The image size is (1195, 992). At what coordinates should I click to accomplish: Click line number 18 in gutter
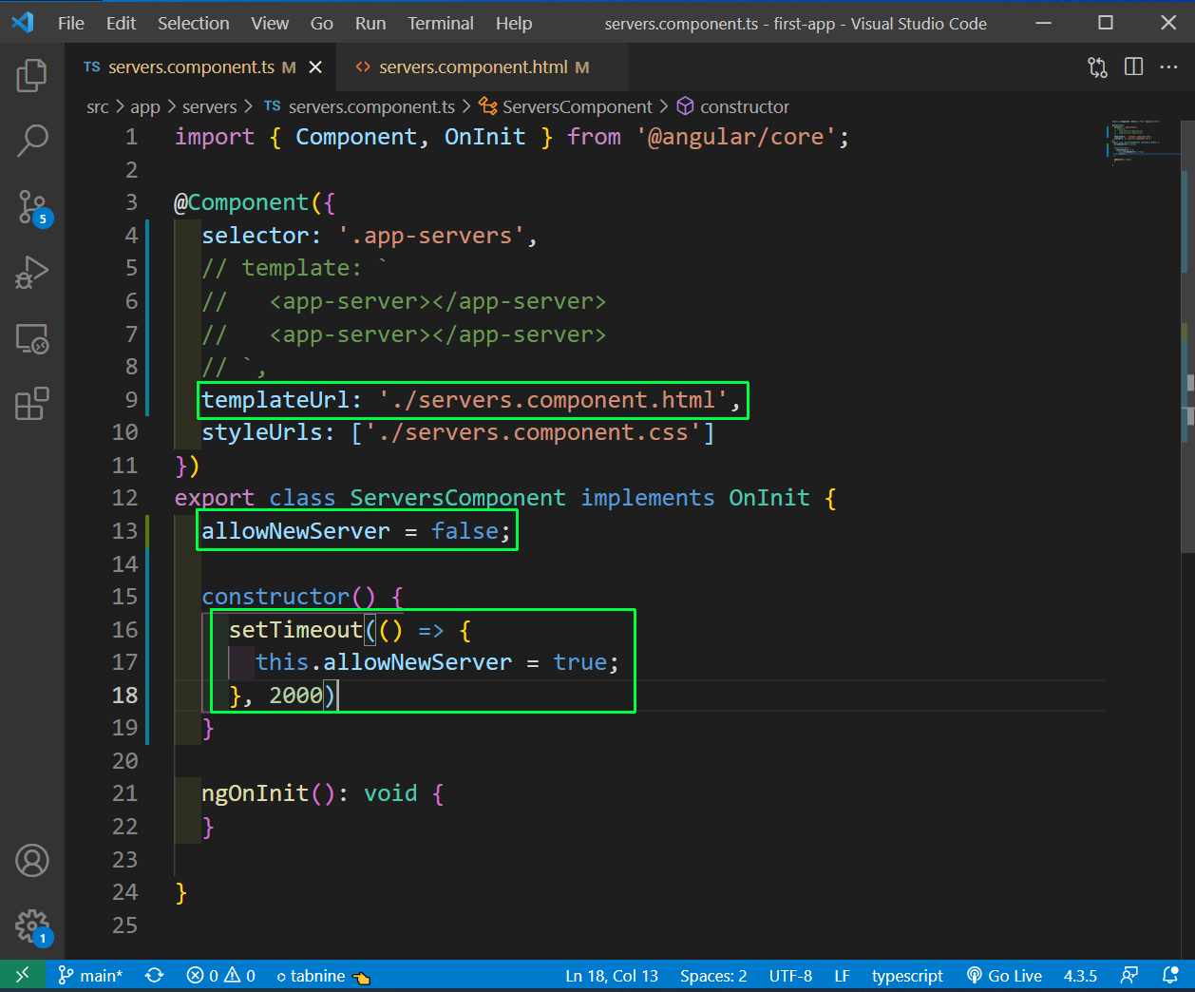point(125,696)
